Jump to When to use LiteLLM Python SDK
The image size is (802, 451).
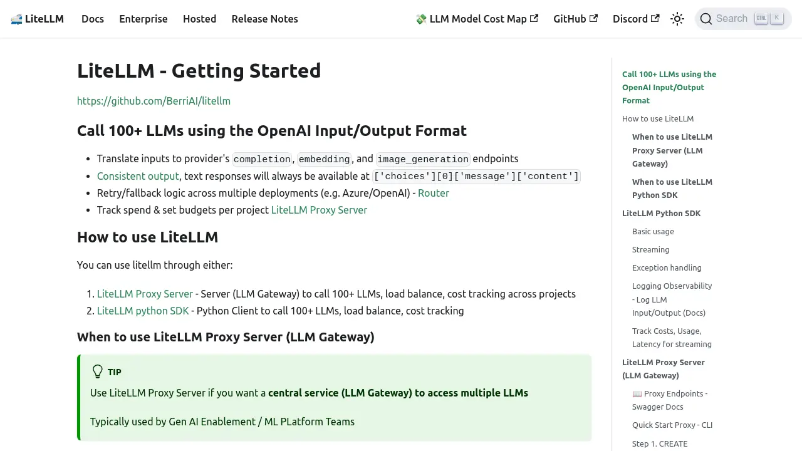point(672,189)
